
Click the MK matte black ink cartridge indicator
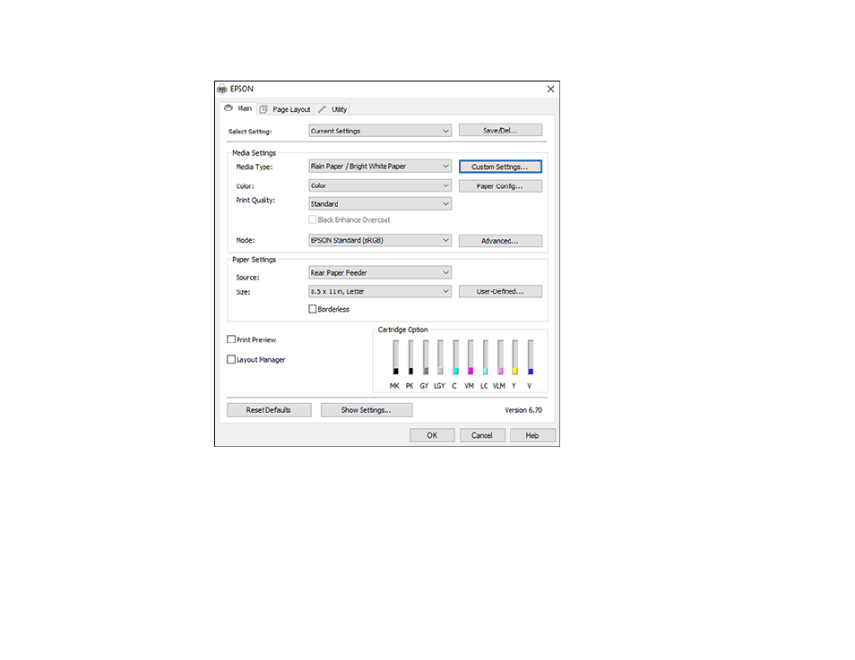coord(394,357)
